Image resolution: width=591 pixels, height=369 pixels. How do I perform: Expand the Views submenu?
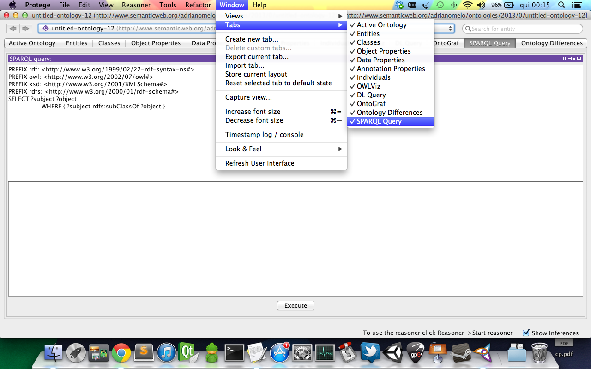(281, 16)
